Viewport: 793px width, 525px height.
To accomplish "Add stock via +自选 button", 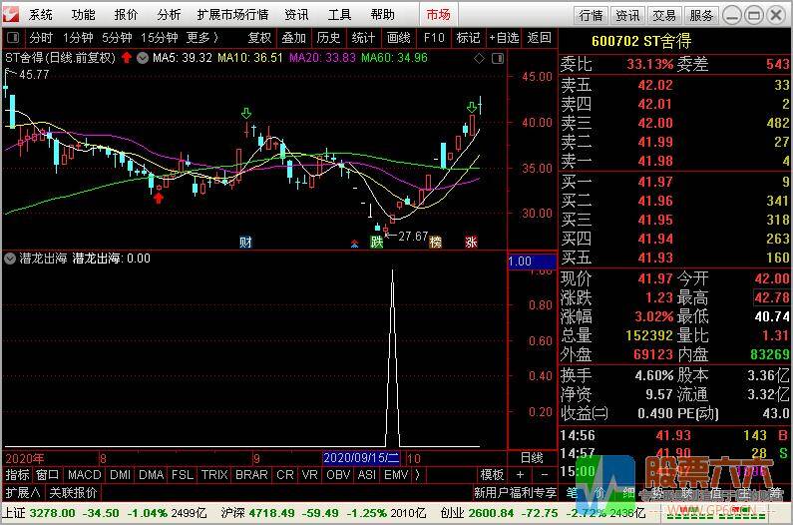I will (x=504, y=38).
